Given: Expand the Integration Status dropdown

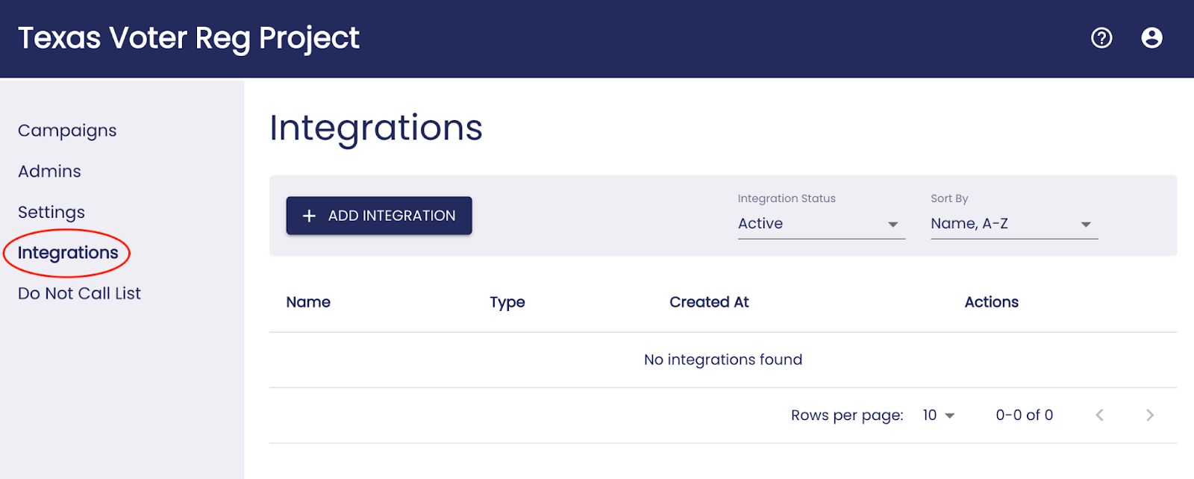Looking at the screenshot, I should point(821,223).
